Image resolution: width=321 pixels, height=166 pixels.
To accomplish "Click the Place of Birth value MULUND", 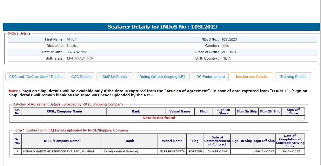I will (x=229, y=52).
